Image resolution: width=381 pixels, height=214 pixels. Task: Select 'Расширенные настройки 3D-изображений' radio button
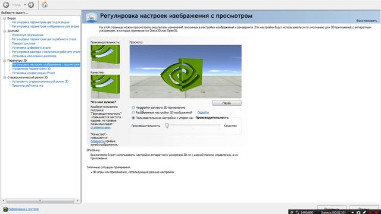click(x=133, y=112)
